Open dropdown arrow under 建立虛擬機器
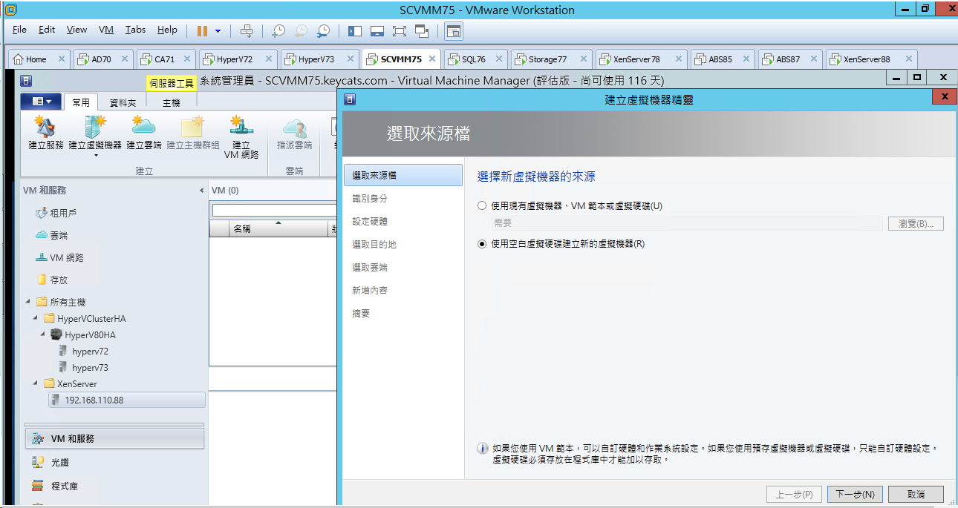Screen dimensions: 958x508 tap(95, 156)
